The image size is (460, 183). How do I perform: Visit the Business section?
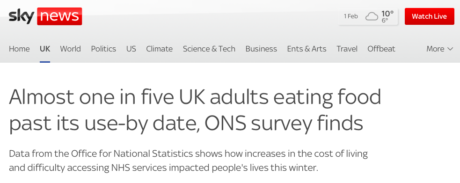click(261, 49)
